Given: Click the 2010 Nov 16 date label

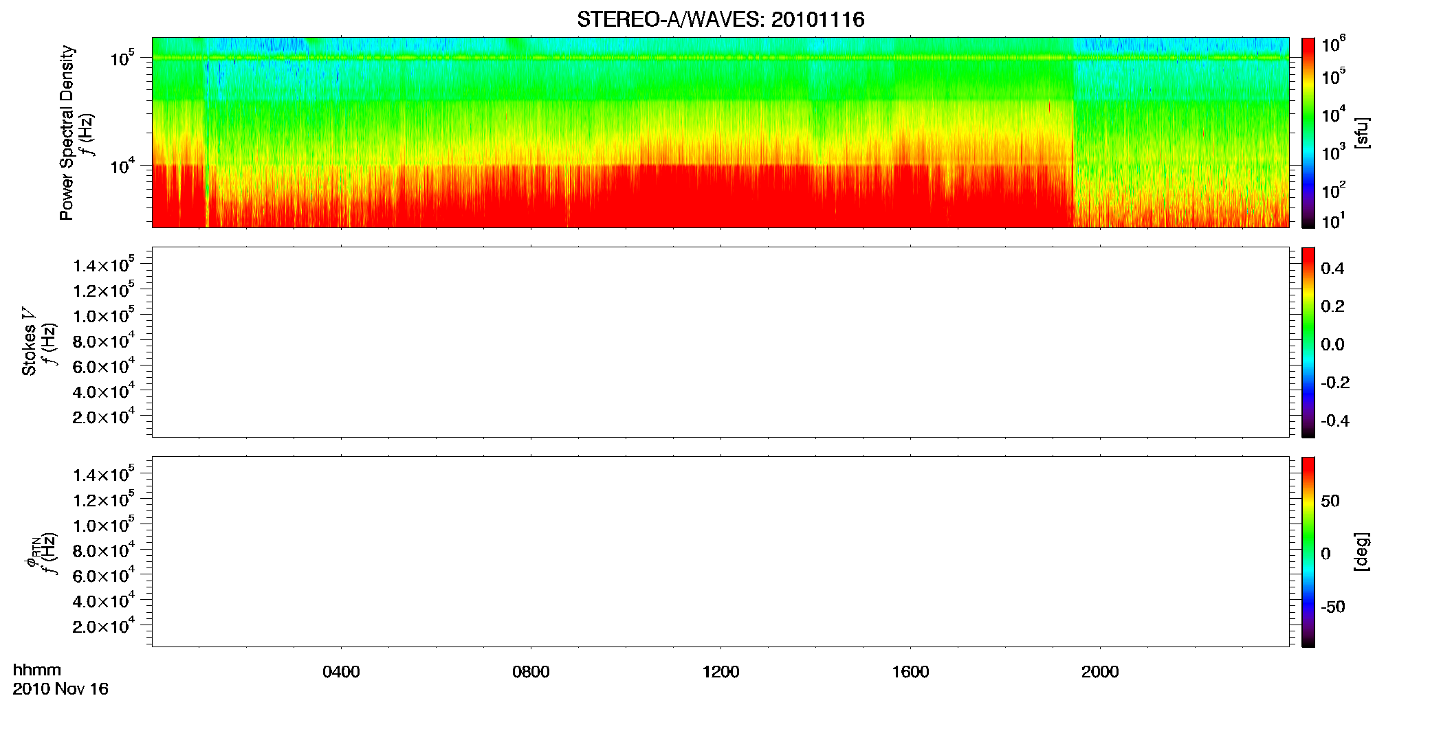Looking at the screenshot, I should (60, 688).
